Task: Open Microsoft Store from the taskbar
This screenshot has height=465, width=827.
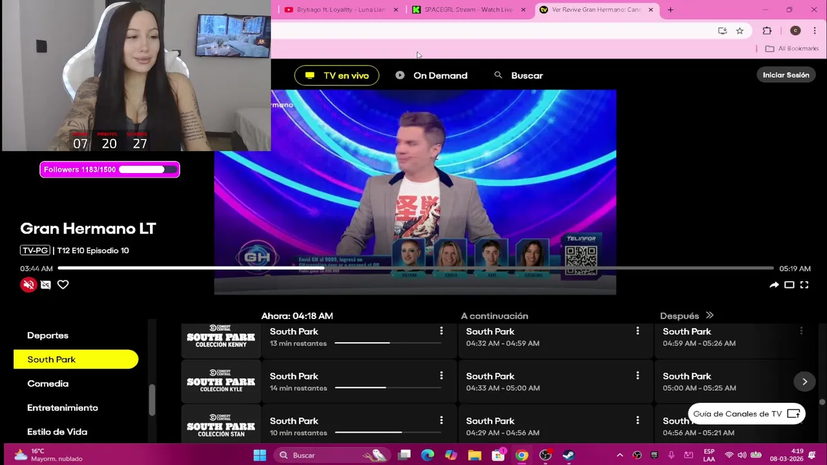Action: pyautogui.click(x=498, y=455)
